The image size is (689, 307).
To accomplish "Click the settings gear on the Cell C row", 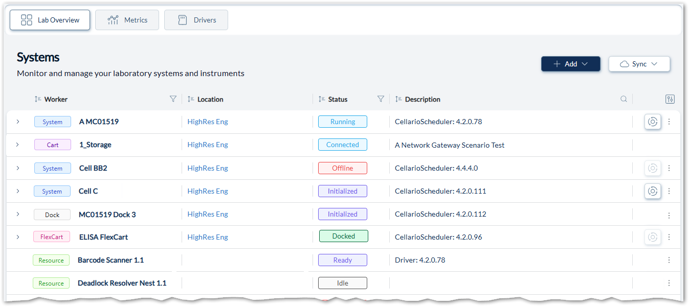I will point(652,191).
